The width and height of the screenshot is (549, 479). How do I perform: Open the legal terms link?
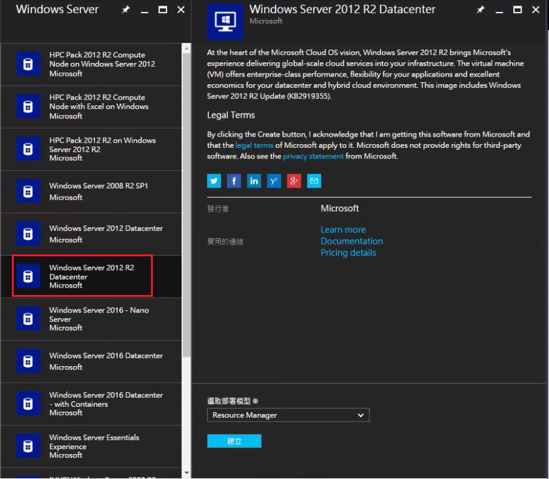click(x=254, y=145)
